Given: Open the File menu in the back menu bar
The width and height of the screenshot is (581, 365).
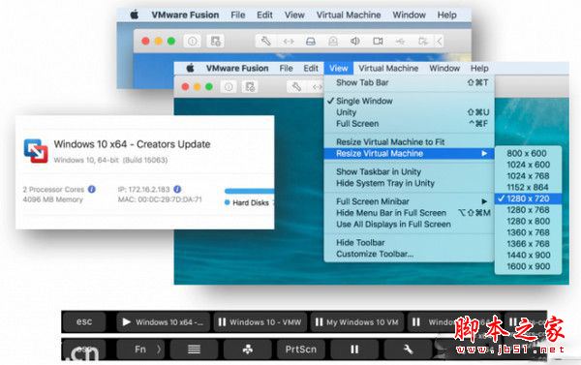Looking at the screenshot, I should [x=238, y=15].
